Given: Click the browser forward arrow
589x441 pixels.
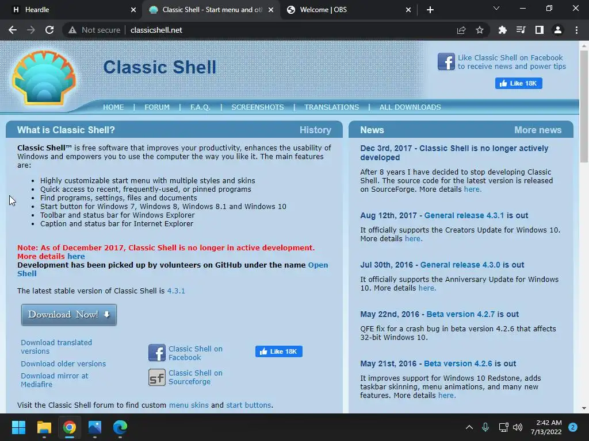Looking at the screenshot, I should point(31,30).
